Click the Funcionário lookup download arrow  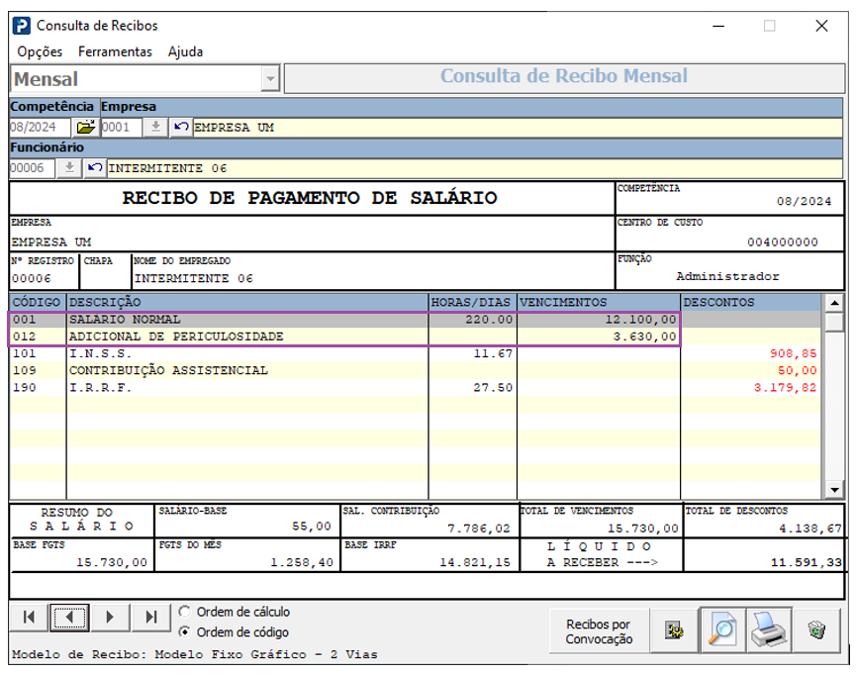69,168
